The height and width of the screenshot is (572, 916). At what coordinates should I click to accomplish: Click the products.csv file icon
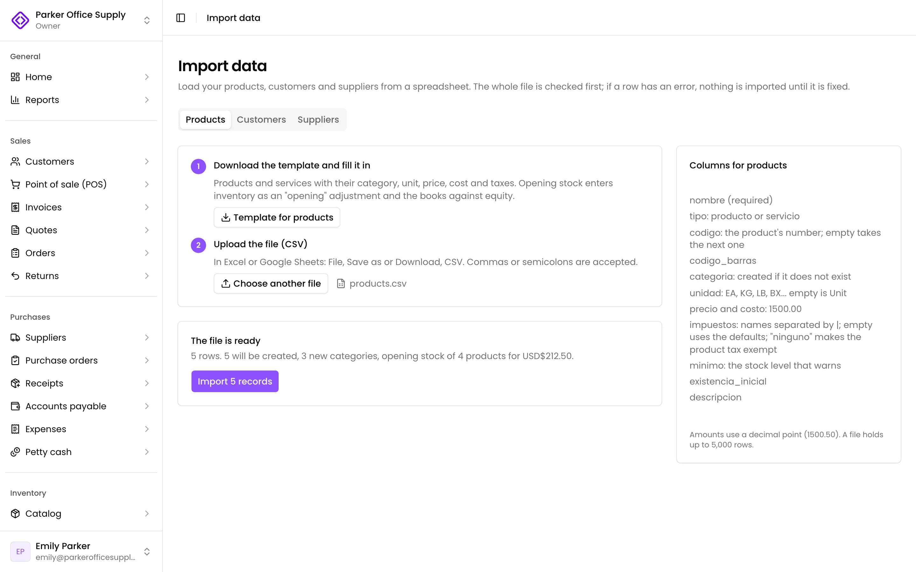pos(341,284)
